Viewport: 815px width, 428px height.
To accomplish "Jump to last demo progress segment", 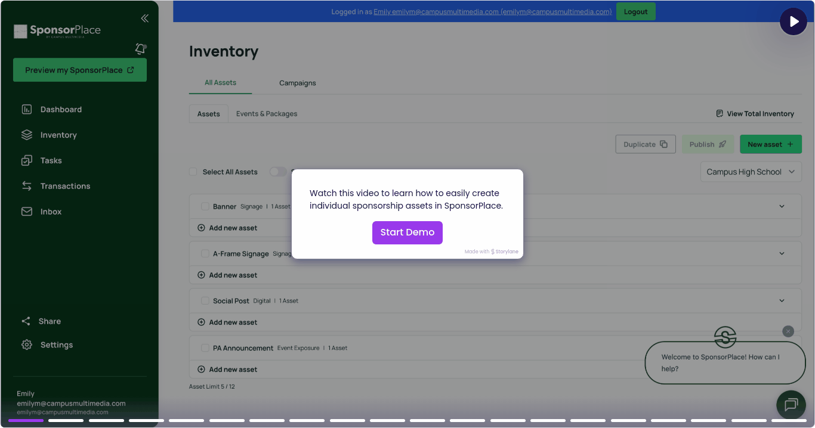I will tap(789, 421).
